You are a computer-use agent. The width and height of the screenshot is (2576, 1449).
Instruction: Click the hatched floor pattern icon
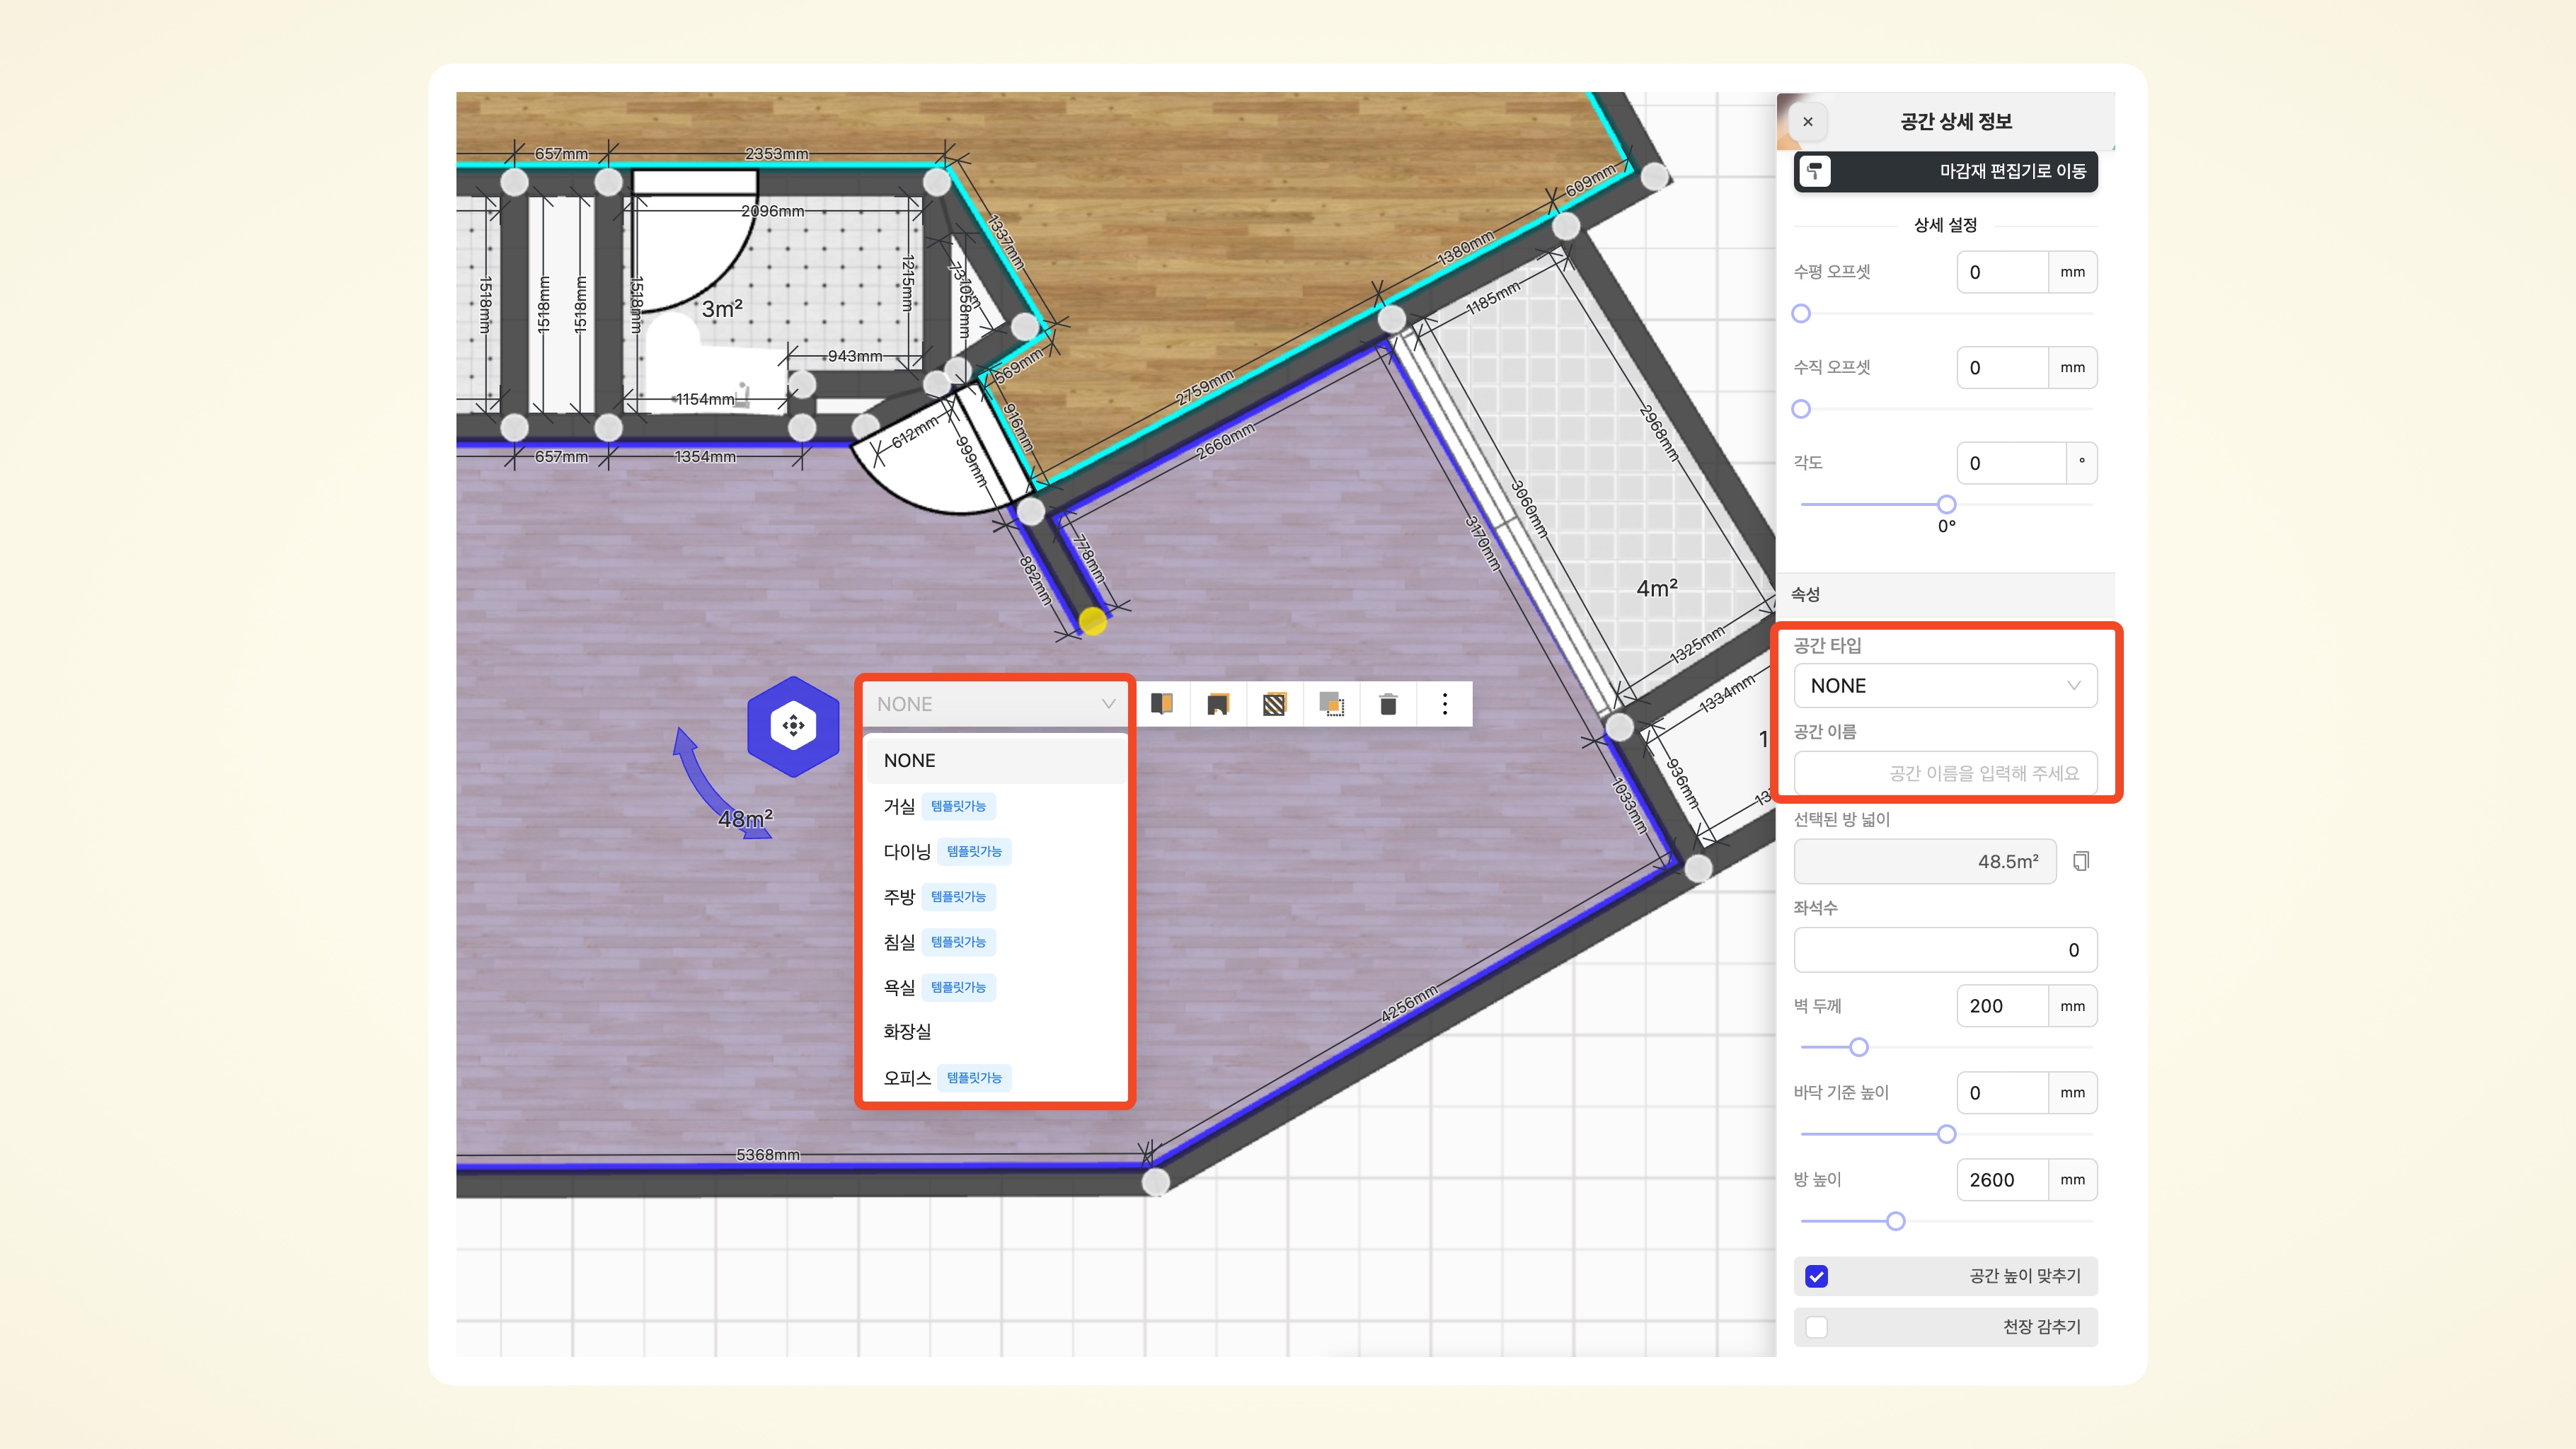coord(1274,705)
